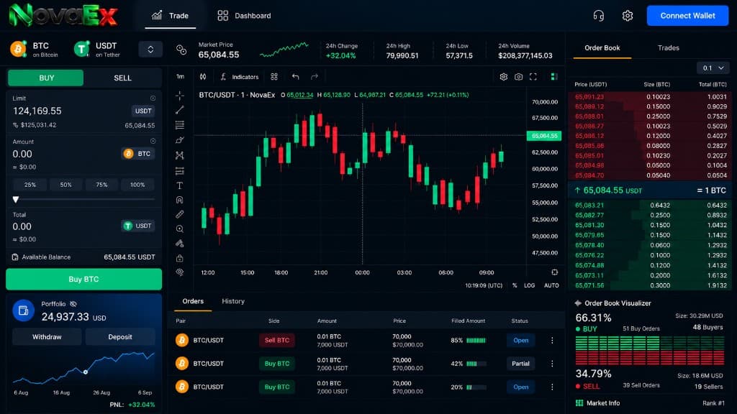Open the trading pair swap dropdown

[x=150, y=50]
